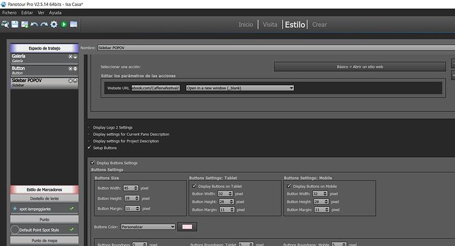This screenshot has height=246, width=455.
Task: Click the Panotour Pro title bar icon
Action: click(x=3, y=4)
